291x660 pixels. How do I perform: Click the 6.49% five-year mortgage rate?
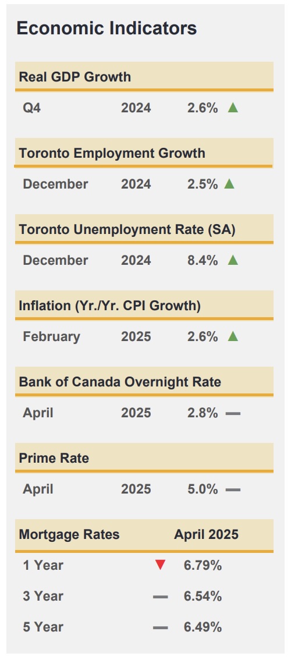(x=203, y=627)
